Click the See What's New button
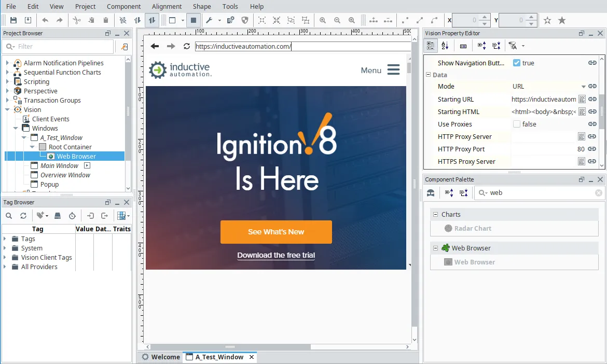The height and width of the screenshot is (364, 607). pos(276,232)
